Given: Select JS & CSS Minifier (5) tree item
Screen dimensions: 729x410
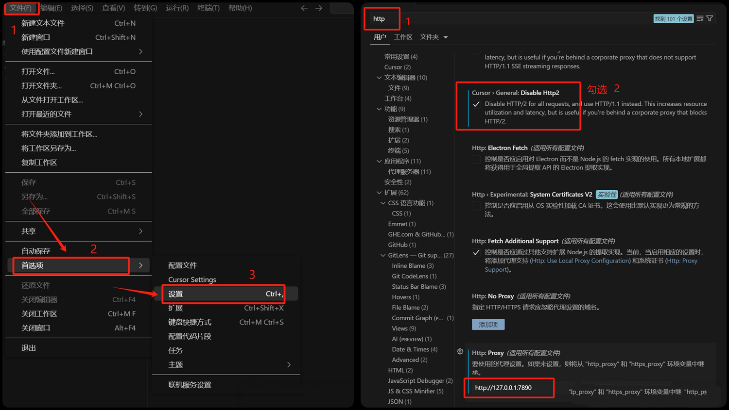Looking at the screenshot, I should tap(416, 391).
